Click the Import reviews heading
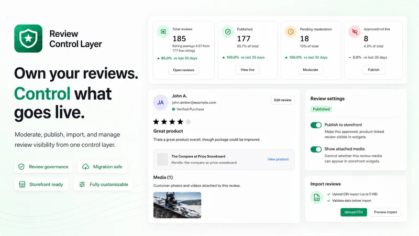This screenshot has width=419, height=236. click(x=325, y=184)
